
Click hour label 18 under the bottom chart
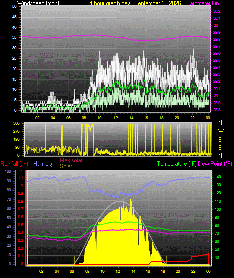pos(163,271)
